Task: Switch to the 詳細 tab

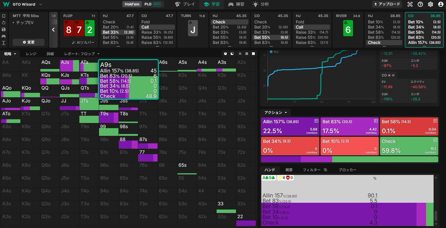Action: pos(50,54)
